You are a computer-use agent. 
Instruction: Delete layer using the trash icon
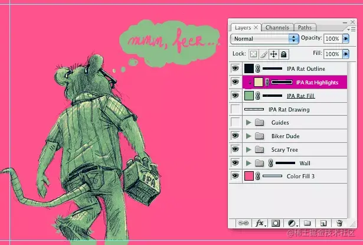339,223
